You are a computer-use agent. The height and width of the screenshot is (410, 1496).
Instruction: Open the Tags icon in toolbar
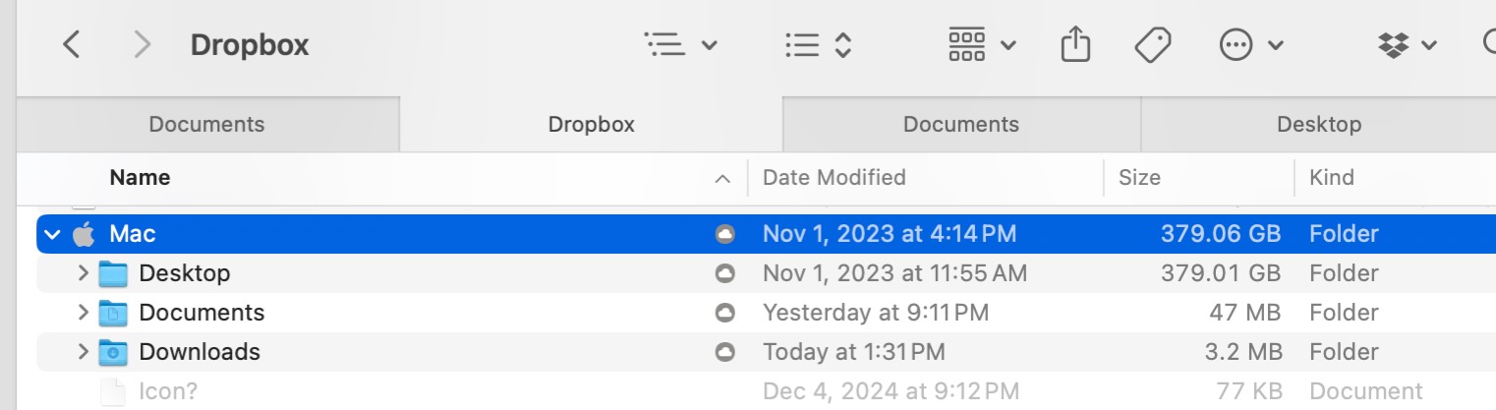pos(1152,45)
